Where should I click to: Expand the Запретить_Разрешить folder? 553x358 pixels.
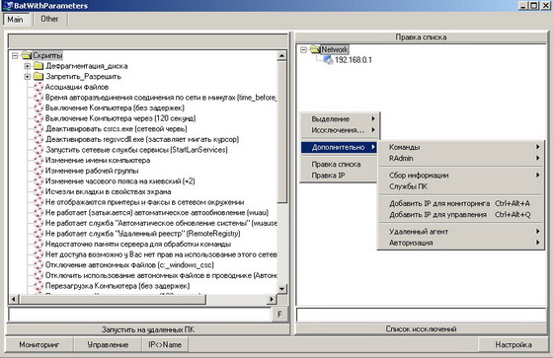point(28,77)
